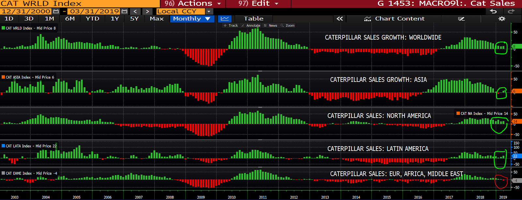The height and width of the screenshot is (200, 522).
Task: Redo chart change
Action: [x=511, y=11]
